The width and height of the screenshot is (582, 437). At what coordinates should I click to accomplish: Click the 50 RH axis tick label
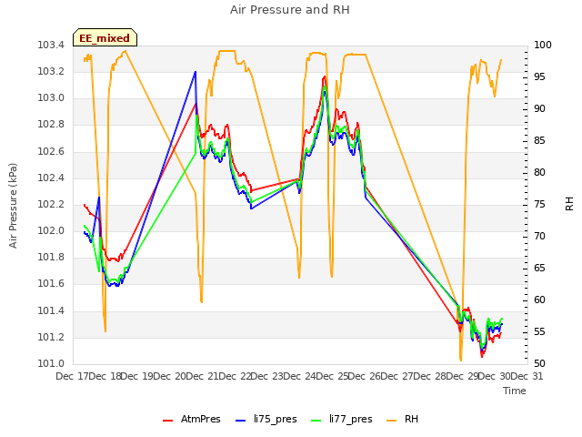click(x=539, y=363)
